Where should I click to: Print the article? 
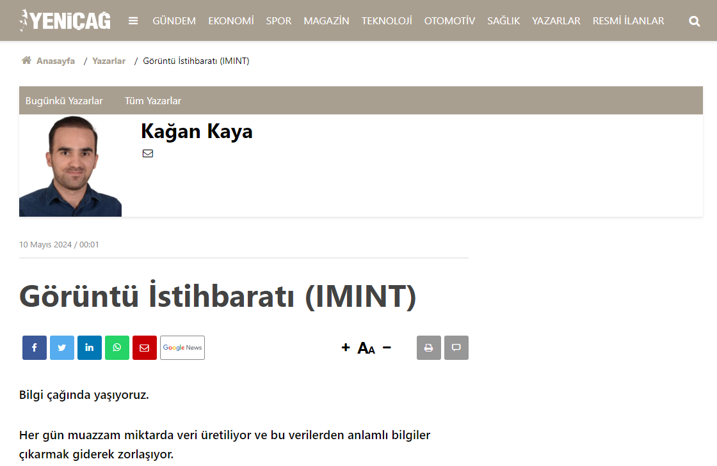click(429, 348)
